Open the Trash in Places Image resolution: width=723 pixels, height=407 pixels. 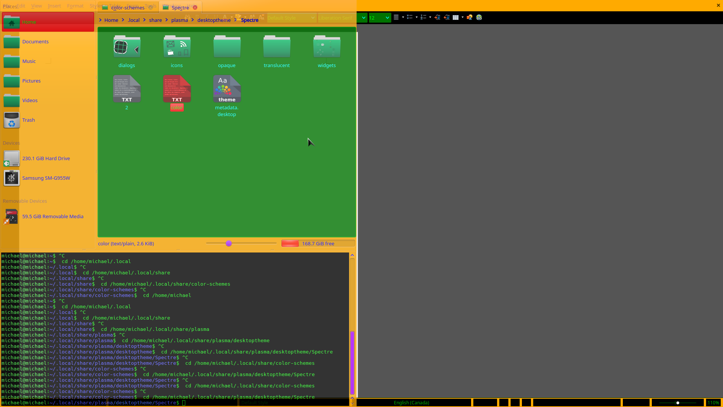(48, 120)
